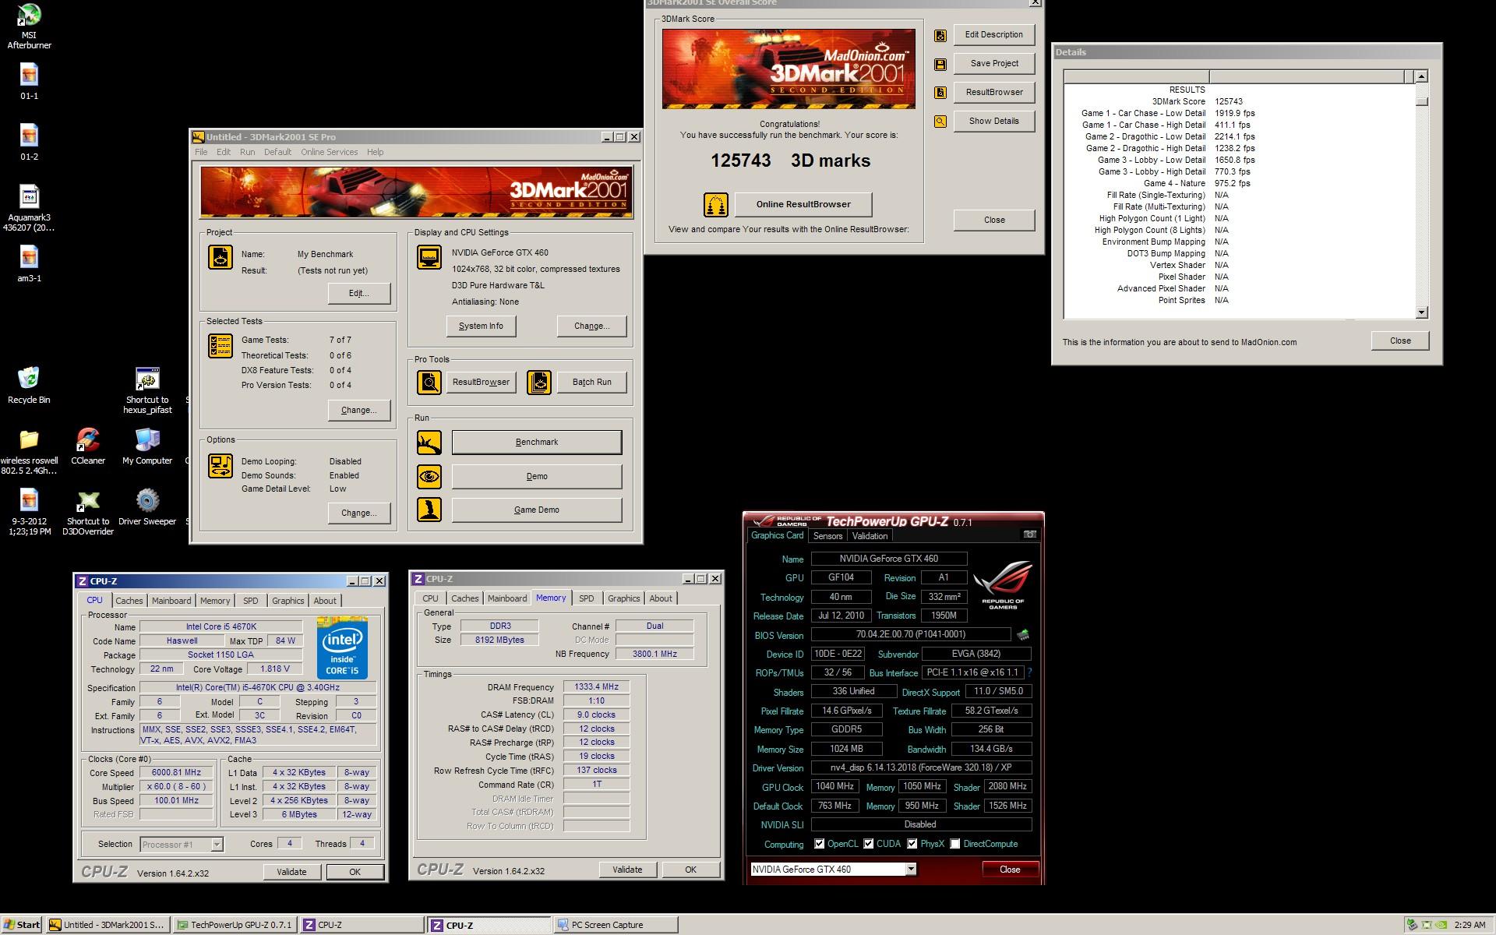The height and width of the screenshot is (935, 1496).
Task: Expand the Processor #1 selection dropdown in CPU-Z
Action: click(217, 845)
